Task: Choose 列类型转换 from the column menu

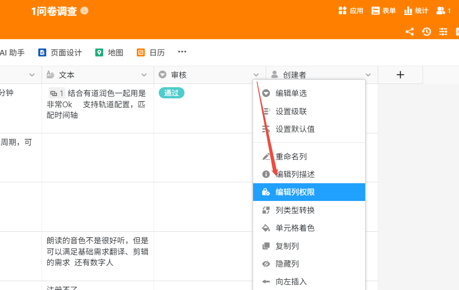Action: coord(309,210)
